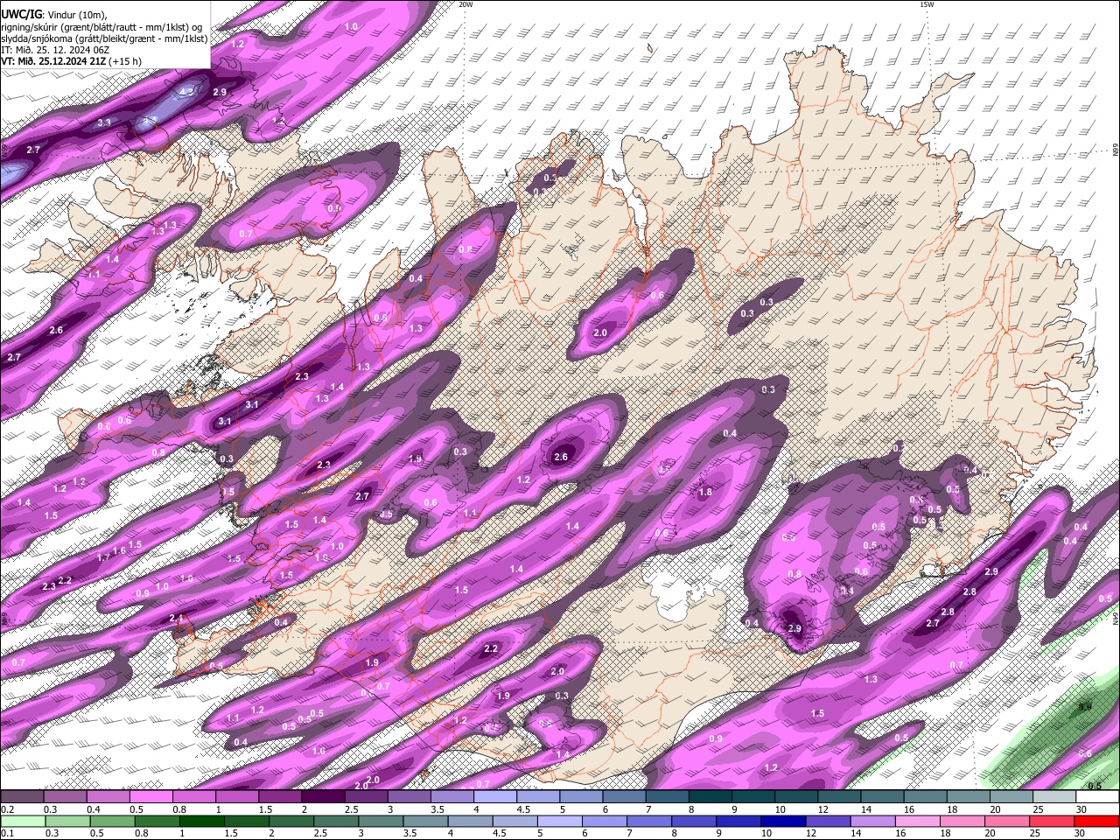Image resolution: width=1120 pixels, height=840 pixels.
Task: Pick upper legend swatch between 14 and 16
Action: [x=883, y=797]
